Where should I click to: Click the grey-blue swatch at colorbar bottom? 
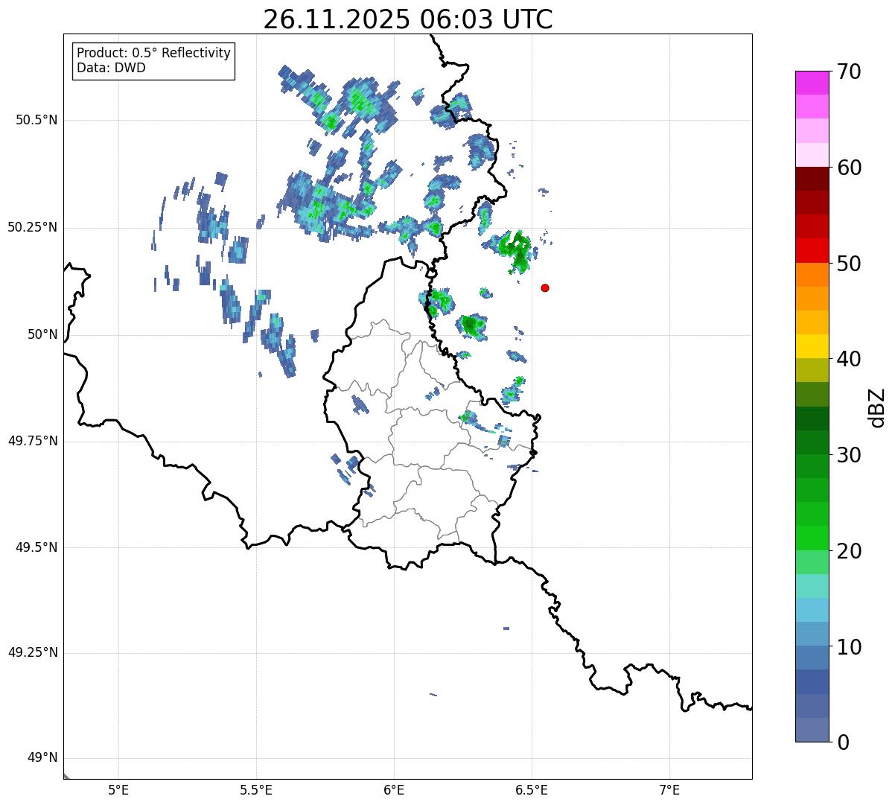(812, 730)
